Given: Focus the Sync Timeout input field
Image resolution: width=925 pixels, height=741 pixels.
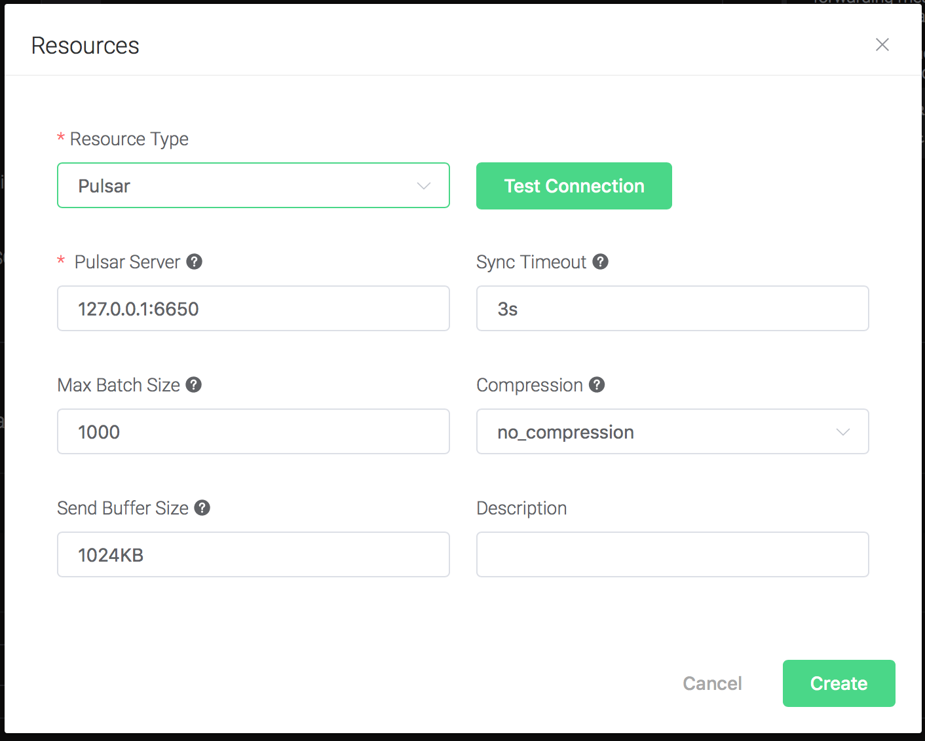Looking at the screenshot, I should click(x=673, y=308).
